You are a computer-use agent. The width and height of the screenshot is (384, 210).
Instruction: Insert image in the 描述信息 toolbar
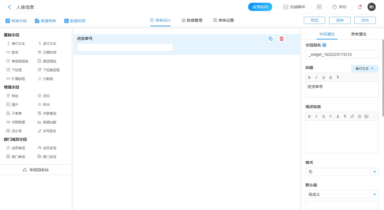click(366, 116)
